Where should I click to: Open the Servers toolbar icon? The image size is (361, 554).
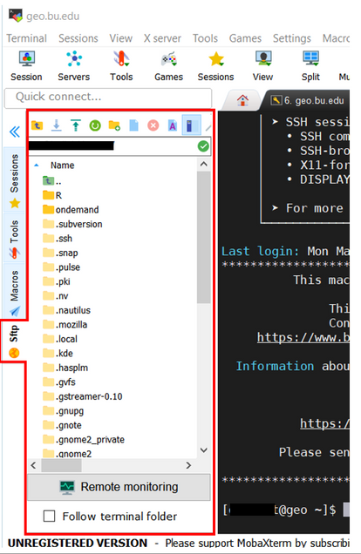click(x=74, y=66)
